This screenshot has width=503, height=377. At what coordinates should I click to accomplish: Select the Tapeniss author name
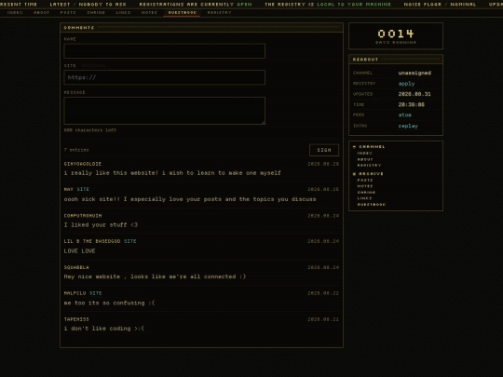click(x=76, y=319)
